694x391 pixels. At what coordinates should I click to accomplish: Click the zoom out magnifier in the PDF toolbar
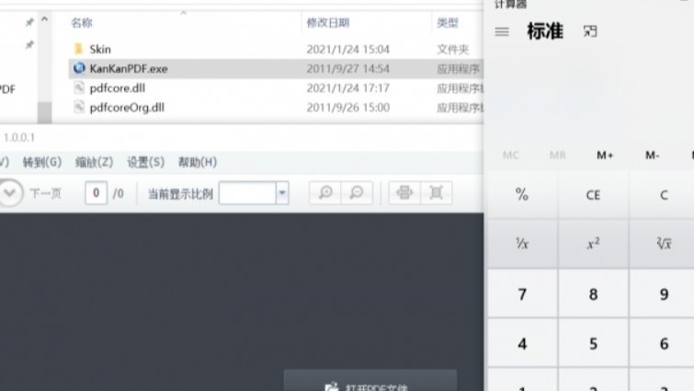click(x=357, y=192)
